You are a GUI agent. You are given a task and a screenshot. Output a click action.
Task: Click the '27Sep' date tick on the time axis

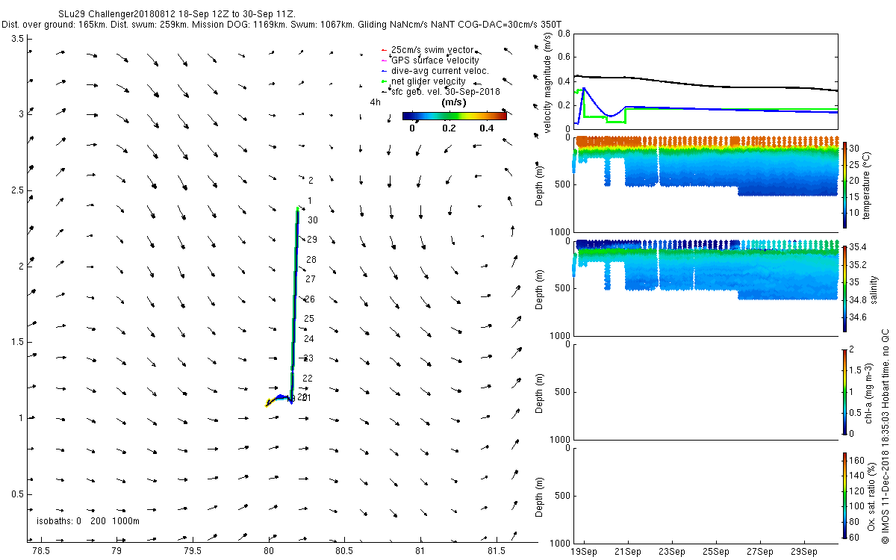click(760, 552)
